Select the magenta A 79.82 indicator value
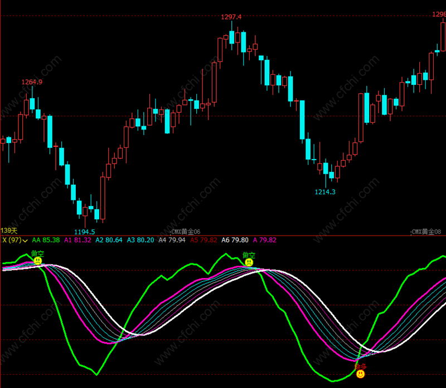The width and height of the screenshot is (446, 388). (x=264, y=240)
